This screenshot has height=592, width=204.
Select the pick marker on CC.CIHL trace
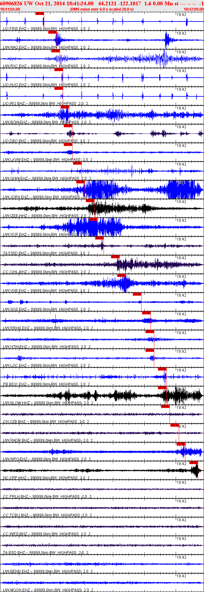pyautogui.click(x=115, y=257)
